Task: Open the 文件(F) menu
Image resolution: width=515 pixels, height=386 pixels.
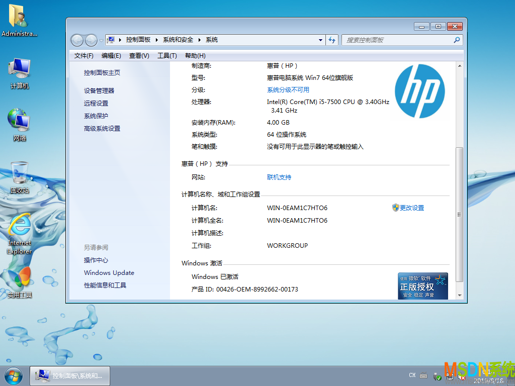Action: tap(84, 56)
